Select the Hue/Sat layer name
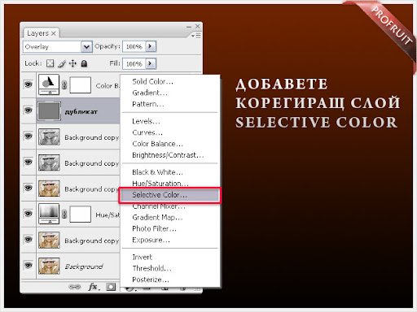The width and height of the screenshot is (417, 312). (108, 215)
